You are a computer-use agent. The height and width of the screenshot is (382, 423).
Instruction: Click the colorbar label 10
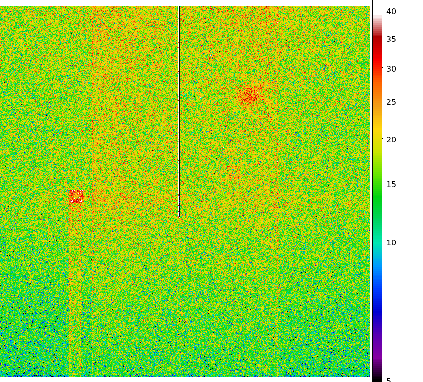(391, 243)
